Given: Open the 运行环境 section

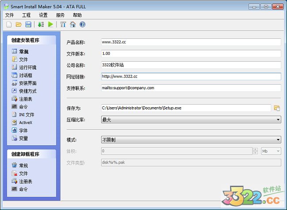Looking at the screenshot, I should coord(28,67).
